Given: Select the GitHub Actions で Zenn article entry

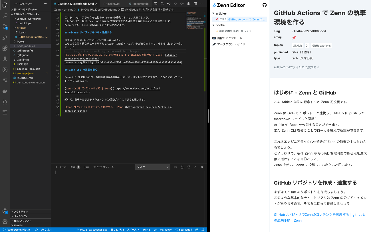Looking at the screenshot, I should (239, 19).
